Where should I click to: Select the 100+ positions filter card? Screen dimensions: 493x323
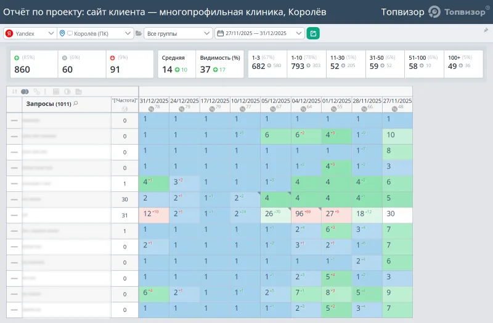pyautogui.click(x=463, y=64)
